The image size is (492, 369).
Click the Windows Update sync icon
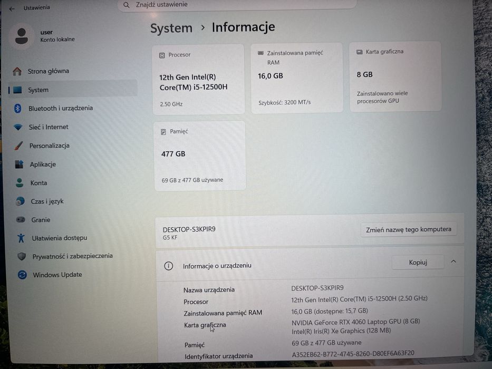click(22, 275)
